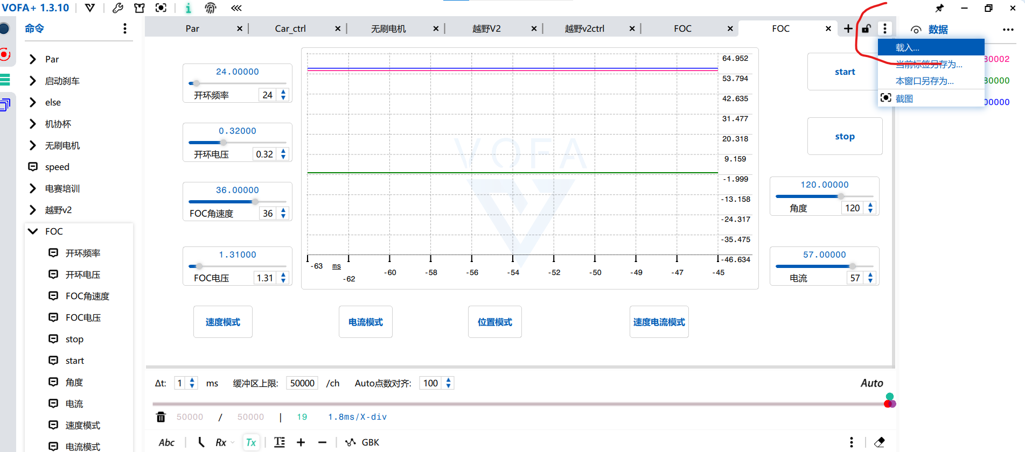Add a new tab with plus icon

pos(848,29)
